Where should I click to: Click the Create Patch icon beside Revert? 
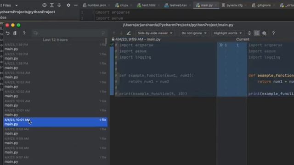15,33
